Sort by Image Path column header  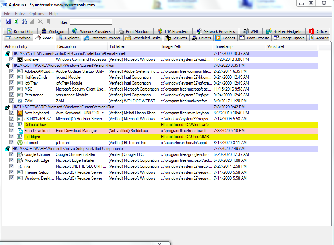pyautogui.click(x=186, y=46)
